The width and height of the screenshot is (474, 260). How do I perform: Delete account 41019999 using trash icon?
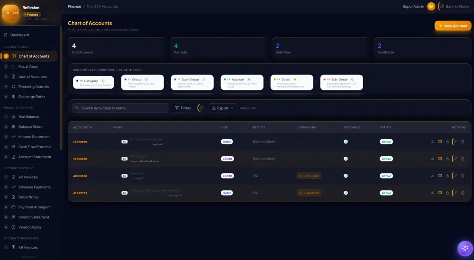coord(463,193)
